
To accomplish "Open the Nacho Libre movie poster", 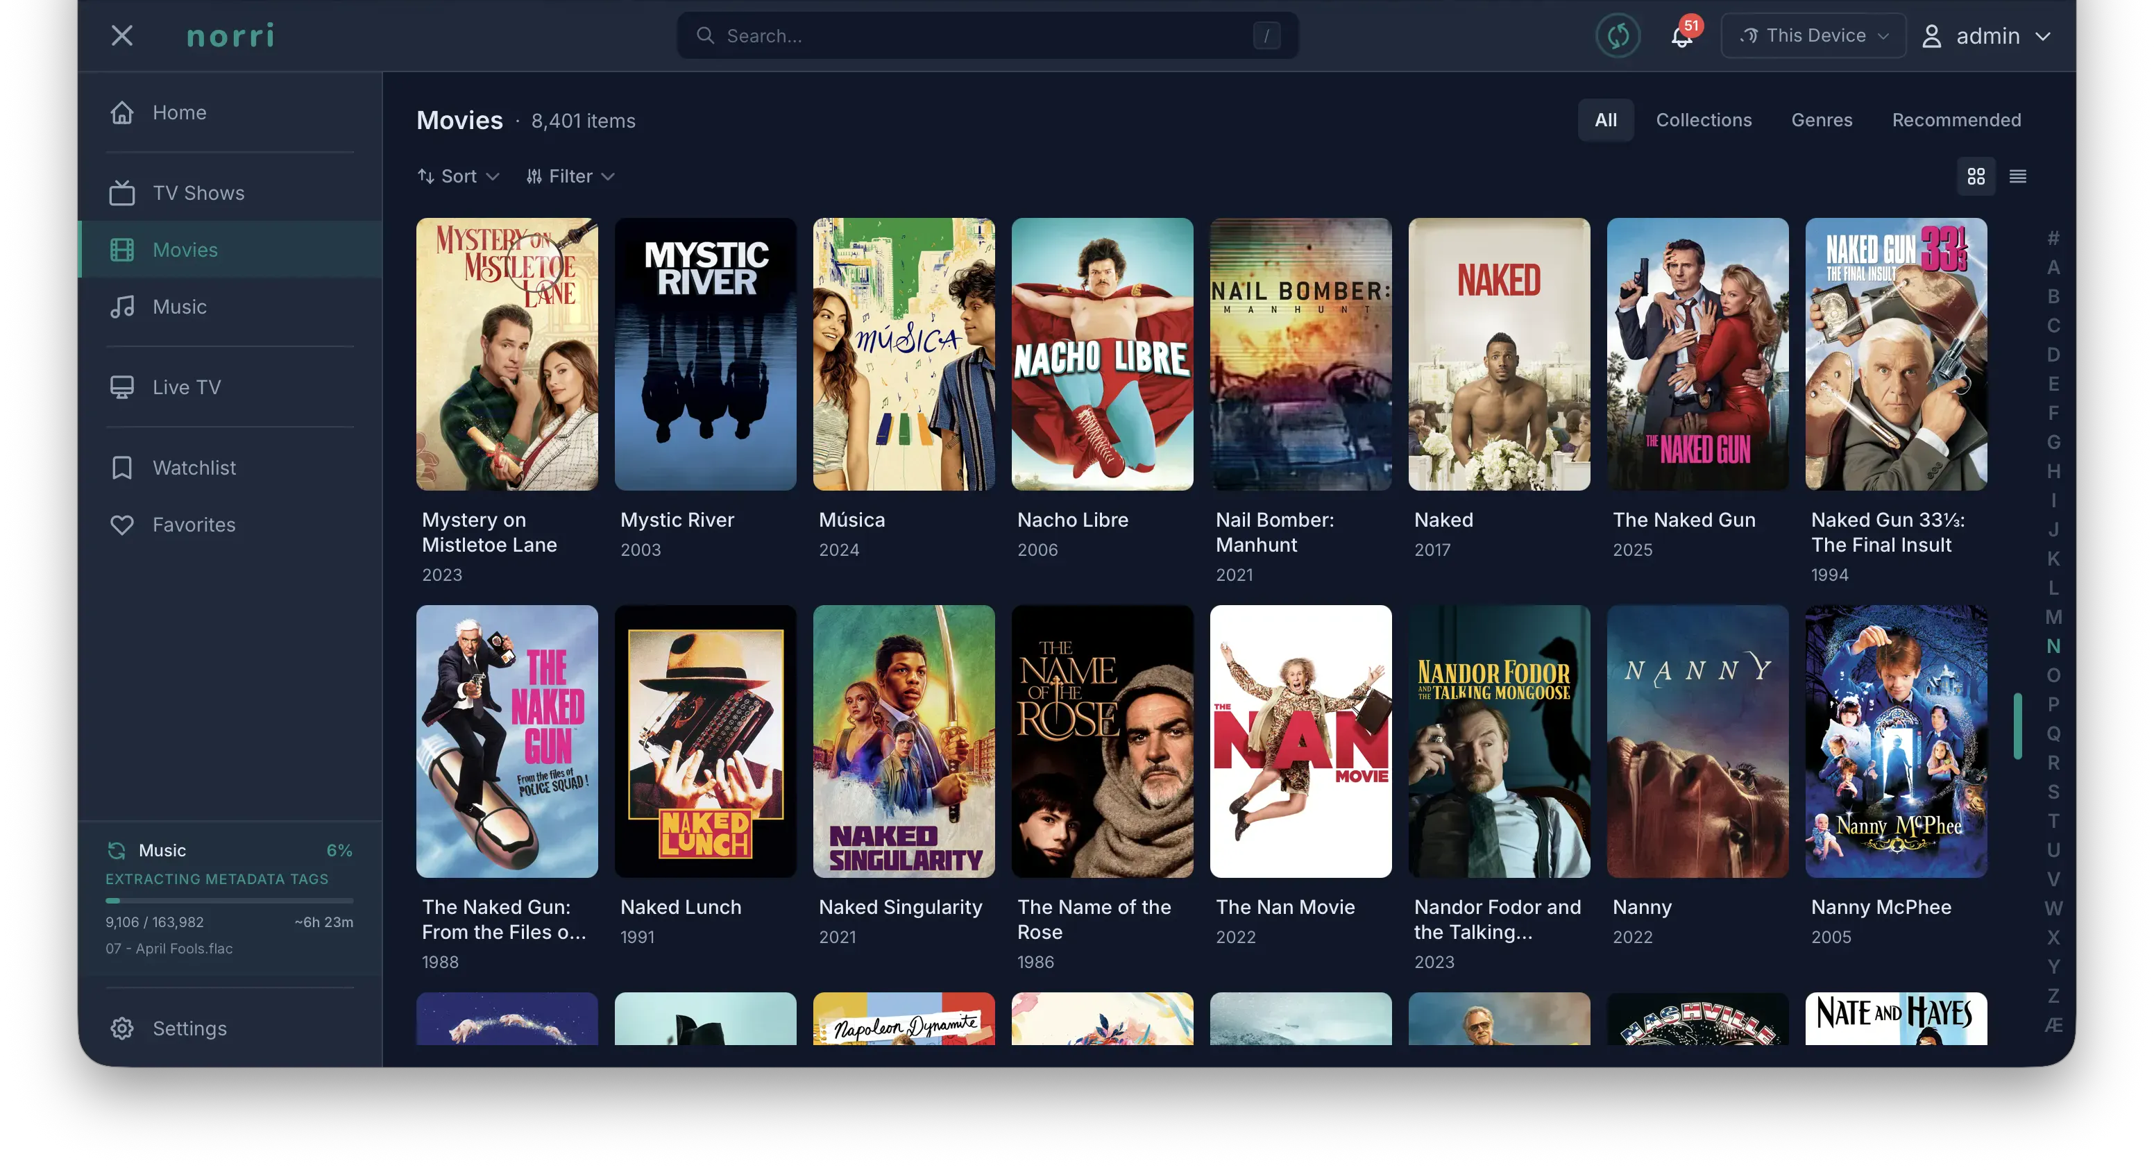I will tap(1102, 355).
